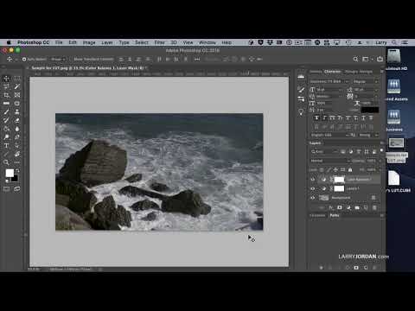This screenshot has width=415, height=311.
Task: Click the background color swatch
Action: tap(15, 178)
